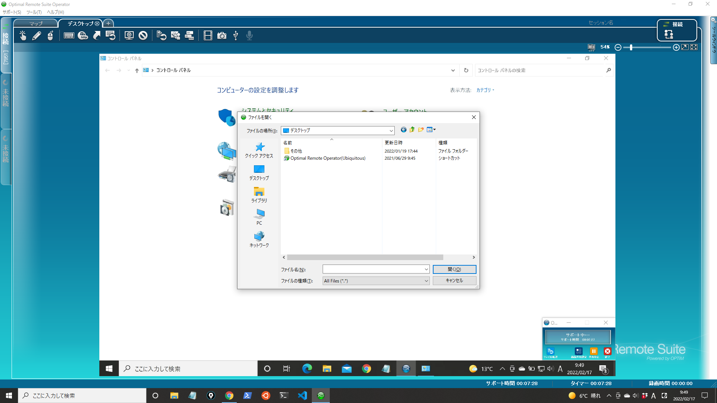Open Chrome in the remote taskbar
Image resolution: width=717 pixels, height=403 pixels.
point(366,369)
